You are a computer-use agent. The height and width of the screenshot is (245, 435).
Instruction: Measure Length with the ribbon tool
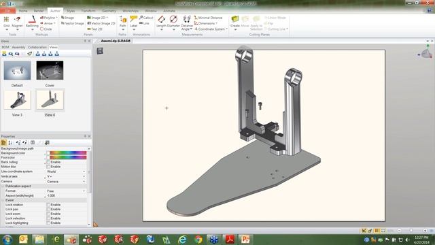(161, 22)
